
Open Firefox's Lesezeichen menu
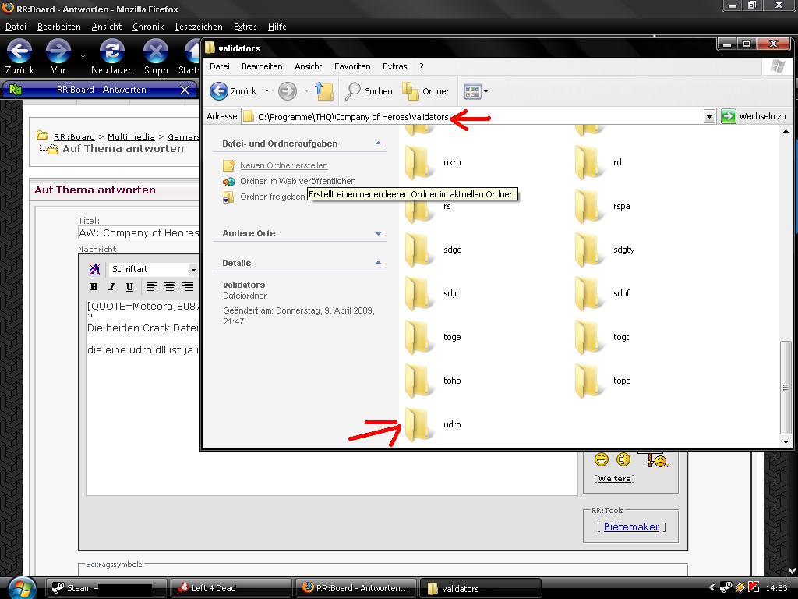click(199, 27)
